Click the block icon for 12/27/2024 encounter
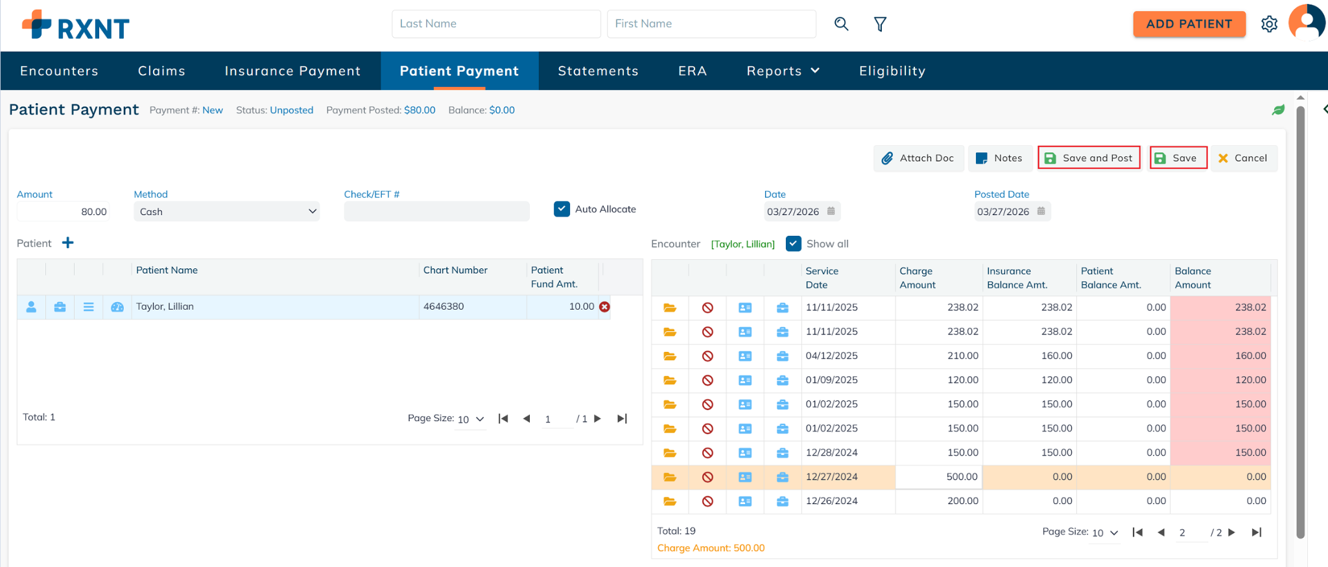This screenshot has width=1328, height=567. click(707, 477)
